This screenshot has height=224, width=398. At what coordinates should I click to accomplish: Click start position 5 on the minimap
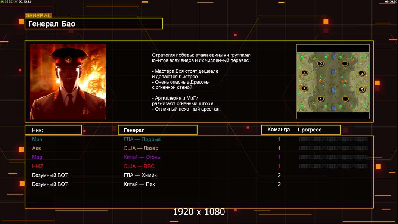(x=361, y=73)
